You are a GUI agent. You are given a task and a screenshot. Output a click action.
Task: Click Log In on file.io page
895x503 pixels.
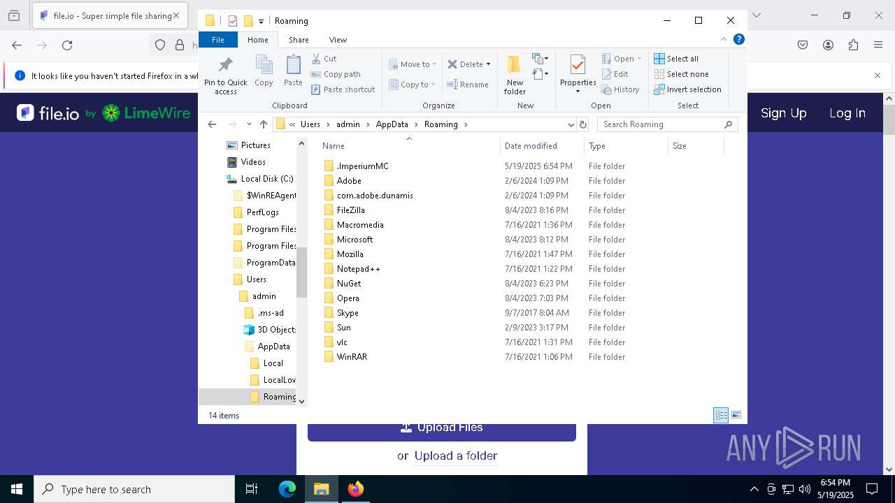(847, 113)
